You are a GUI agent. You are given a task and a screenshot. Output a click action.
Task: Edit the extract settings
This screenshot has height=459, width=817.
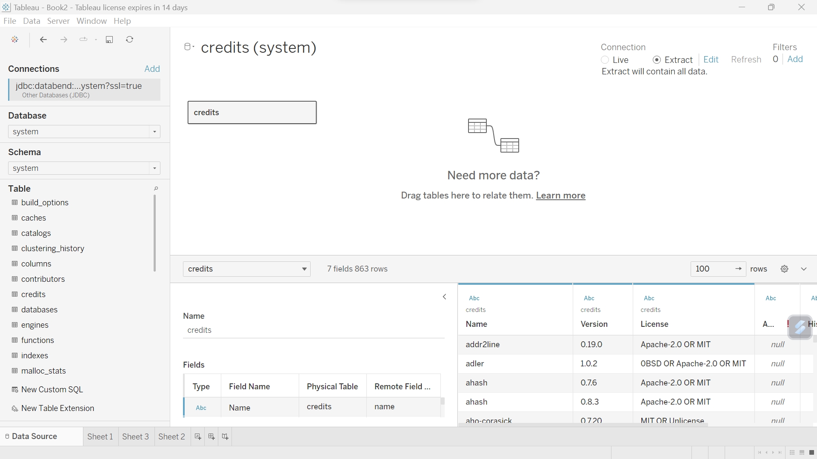point(711,59)
